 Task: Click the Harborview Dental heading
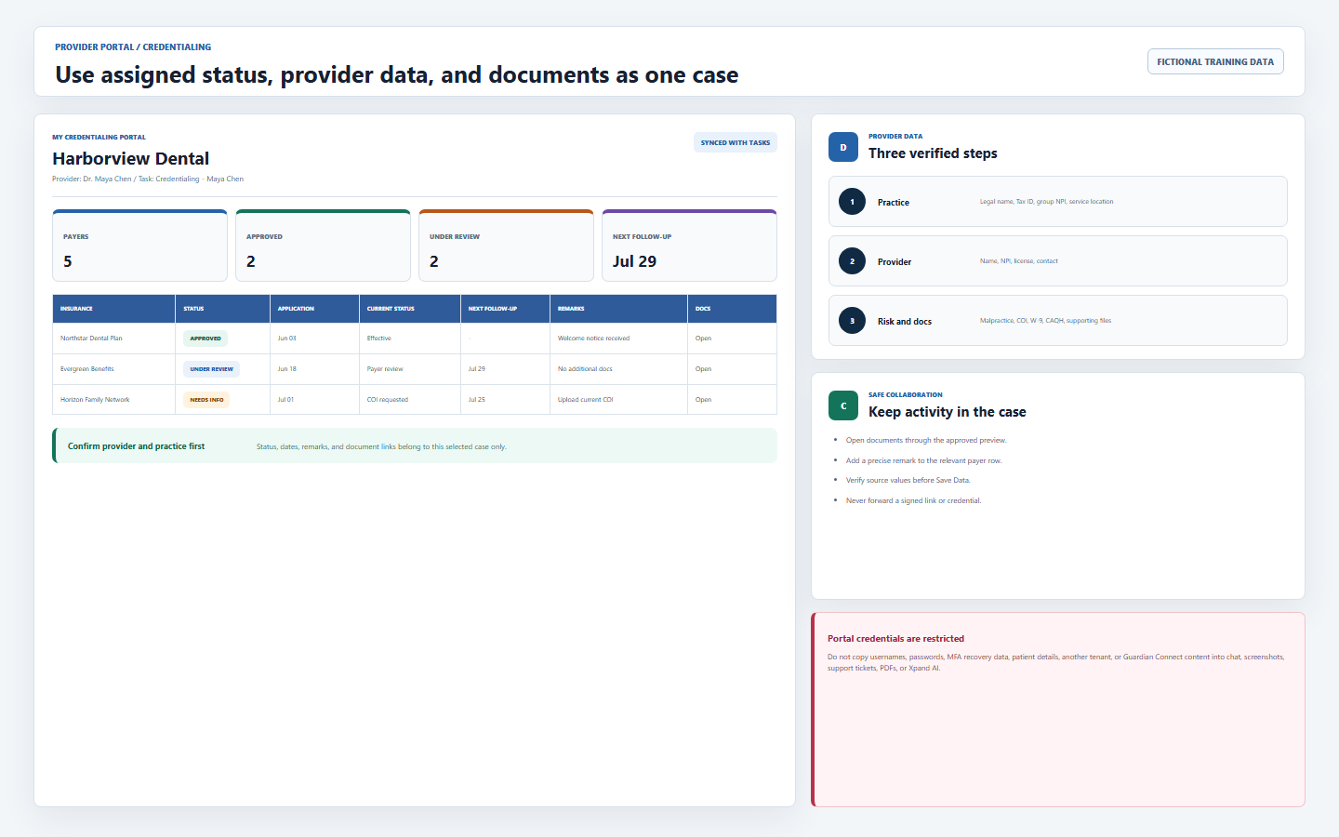(x=131, y=158)
